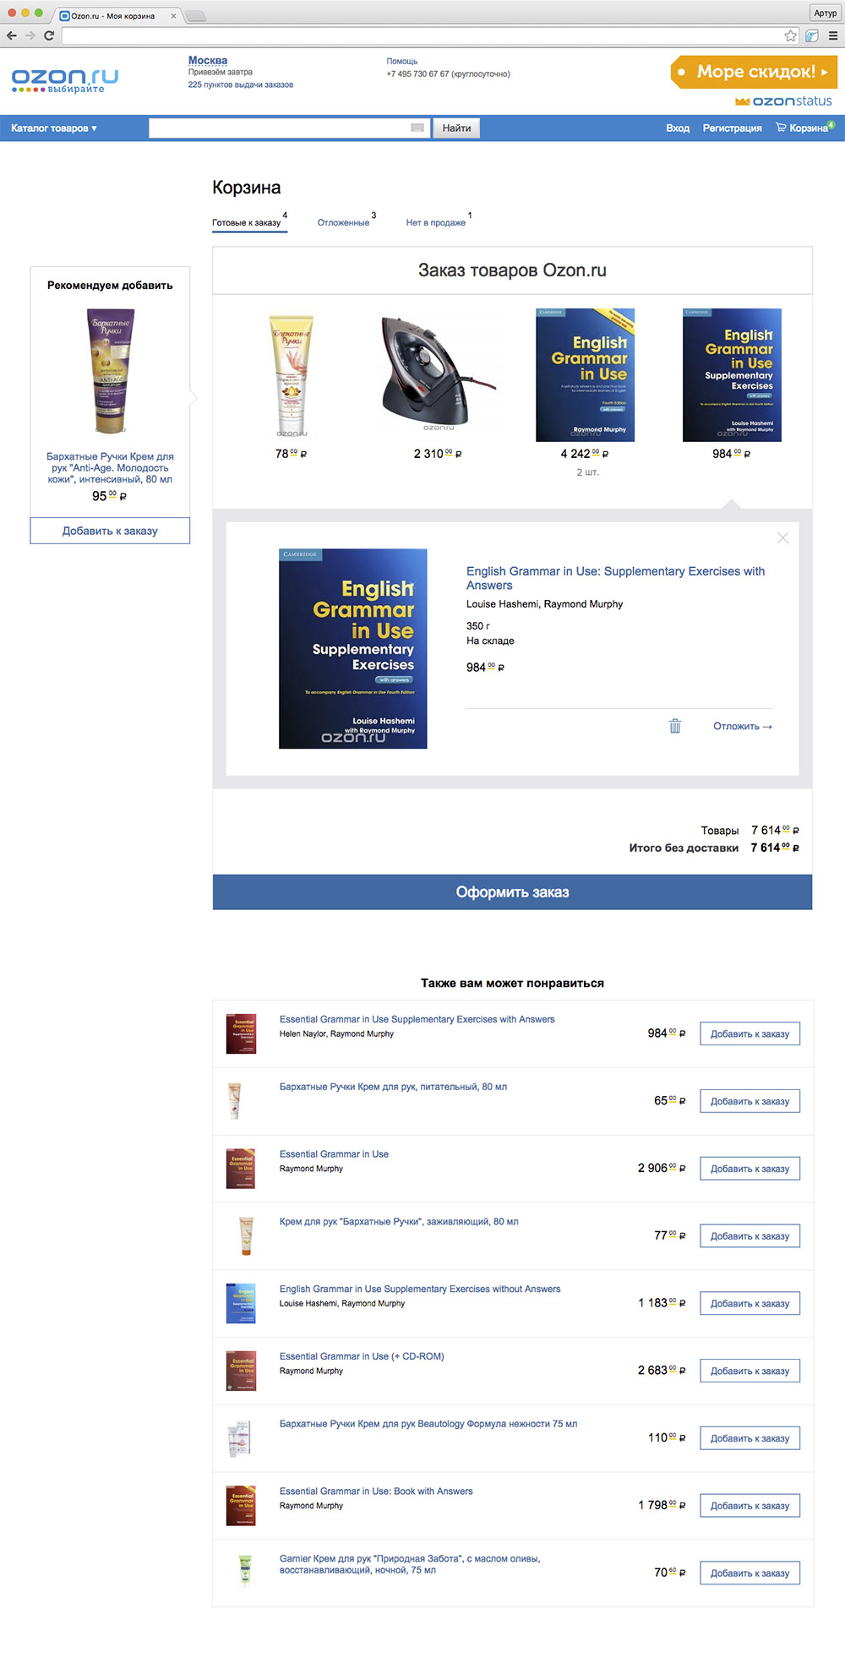This screenshot has height=1674, width=845.
Task: Open Essential Grammar in Use: Book with Answers link
Action: (376, 1491)
